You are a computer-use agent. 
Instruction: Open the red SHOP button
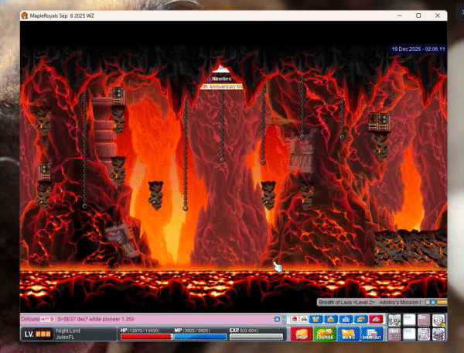coord(302,334)
